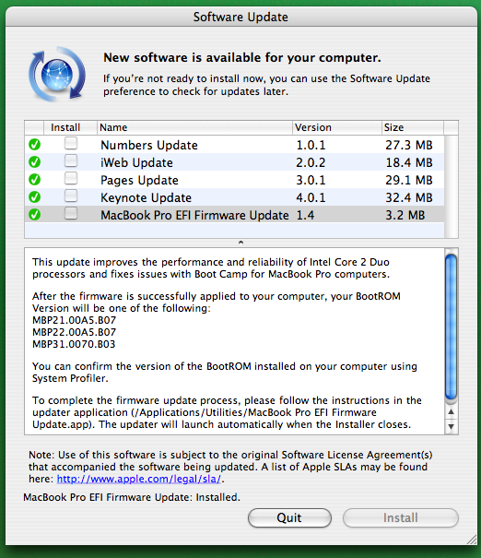Image resolution: width=481 pixels, height=558 pixels.
Task: Click the Install button
Action: tap(400, 517)
